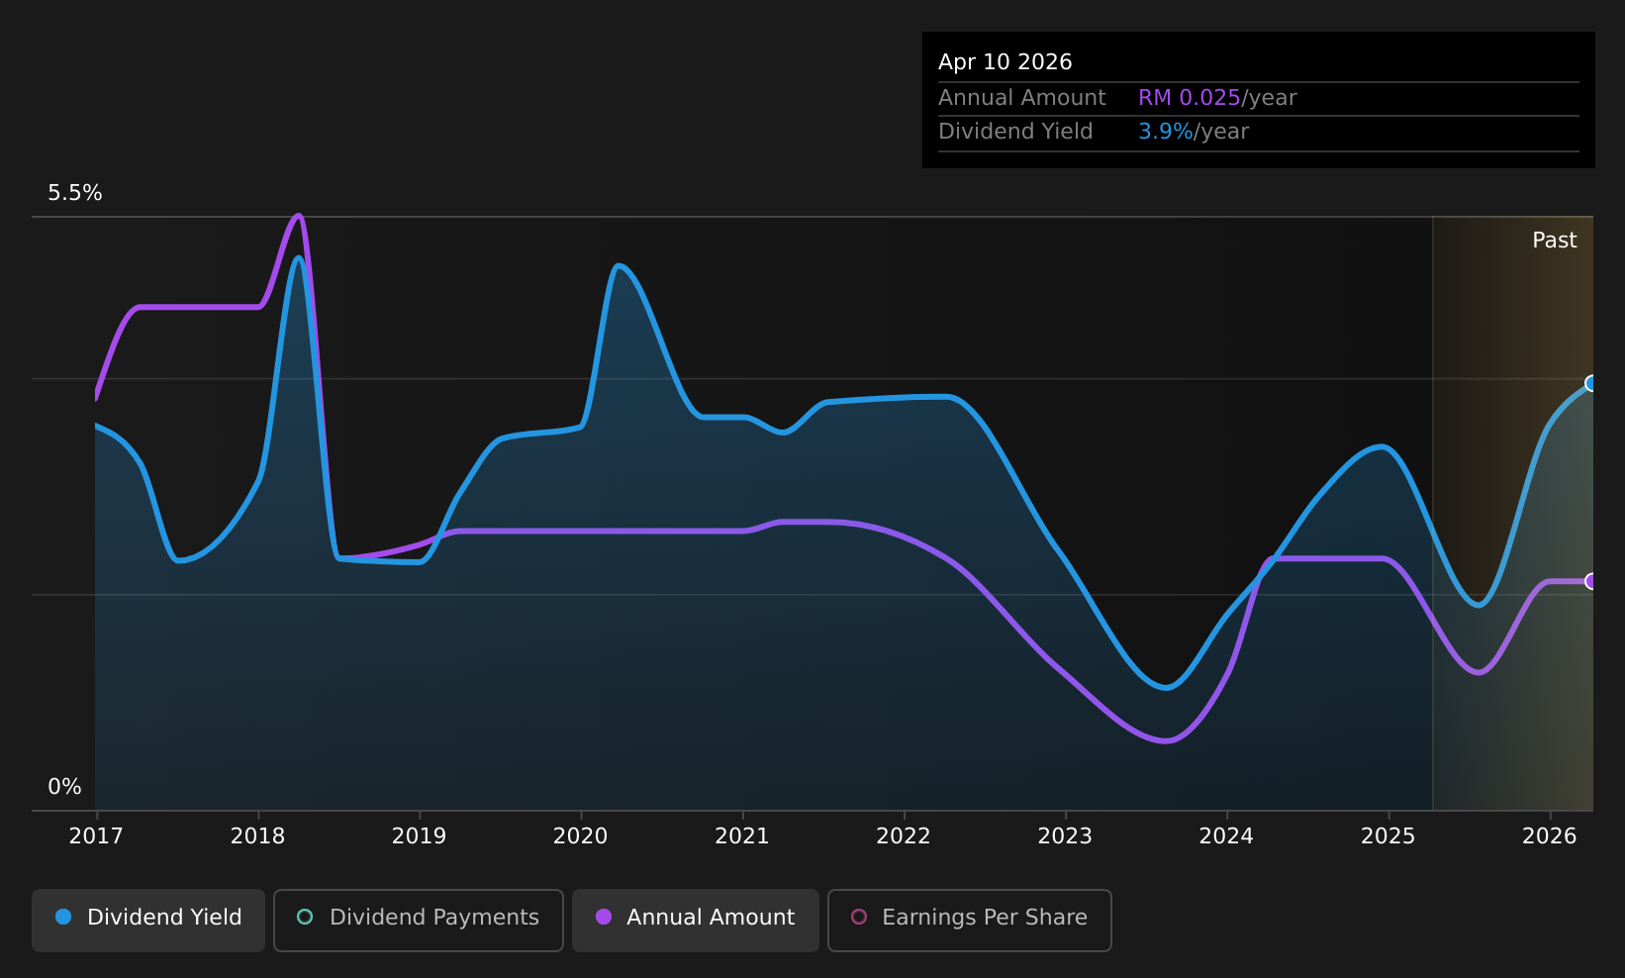Toggle the Dividend Yield legend button
The width and height of the screenshot is (1625, 978).
148,920
